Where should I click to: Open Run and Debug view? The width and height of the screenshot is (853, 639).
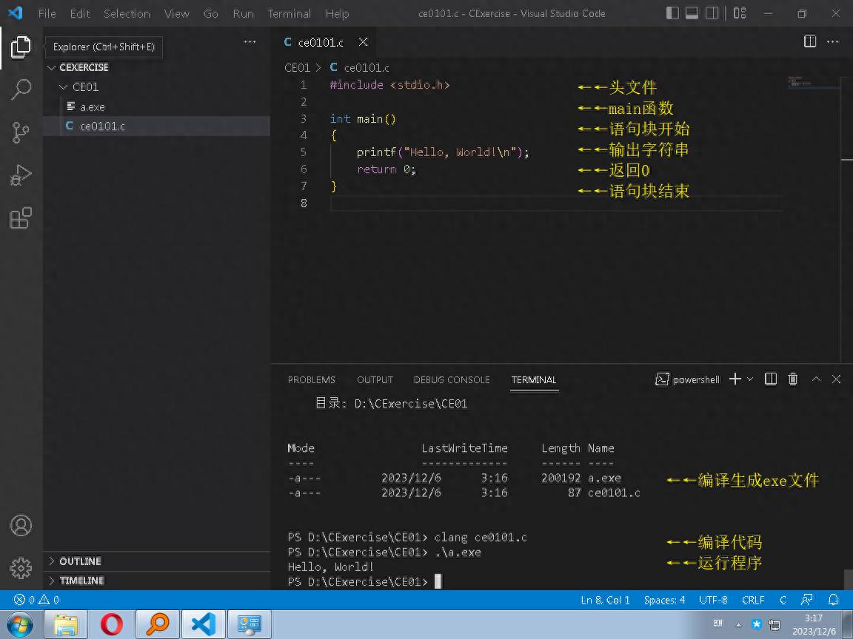point(21,175)
